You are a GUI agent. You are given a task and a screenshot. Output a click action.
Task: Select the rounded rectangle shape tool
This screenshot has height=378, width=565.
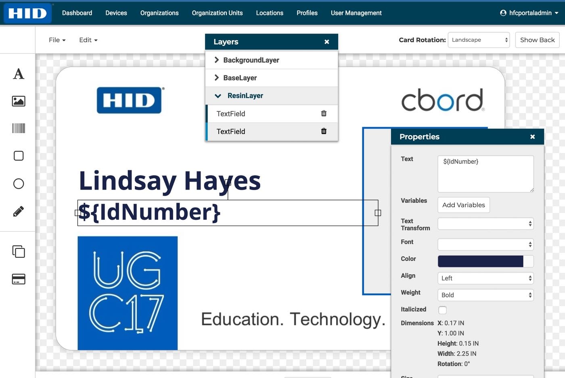coord(19,156)
